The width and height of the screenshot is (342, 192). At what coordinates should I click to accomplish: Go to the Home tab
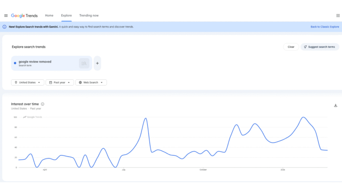(x=49, y=16)
